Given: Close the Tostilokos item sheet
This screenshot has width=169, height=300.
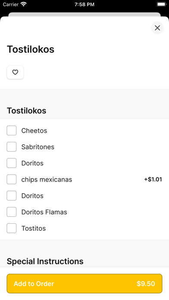Looking at the screenshot, I should 157,28.
